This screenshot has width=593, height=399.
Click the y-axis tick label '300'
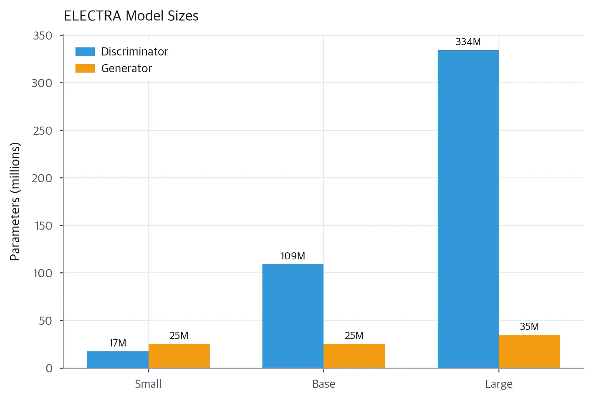click(42, 83)
